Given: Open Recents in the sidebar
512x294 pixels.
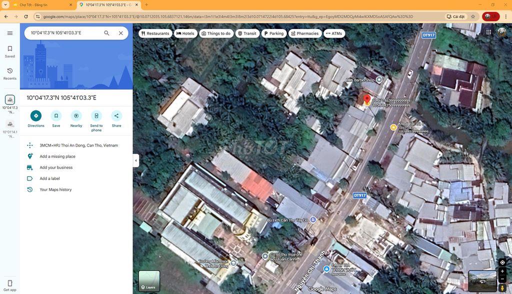Looking at the screenshot, I should [x=10, y=74].
